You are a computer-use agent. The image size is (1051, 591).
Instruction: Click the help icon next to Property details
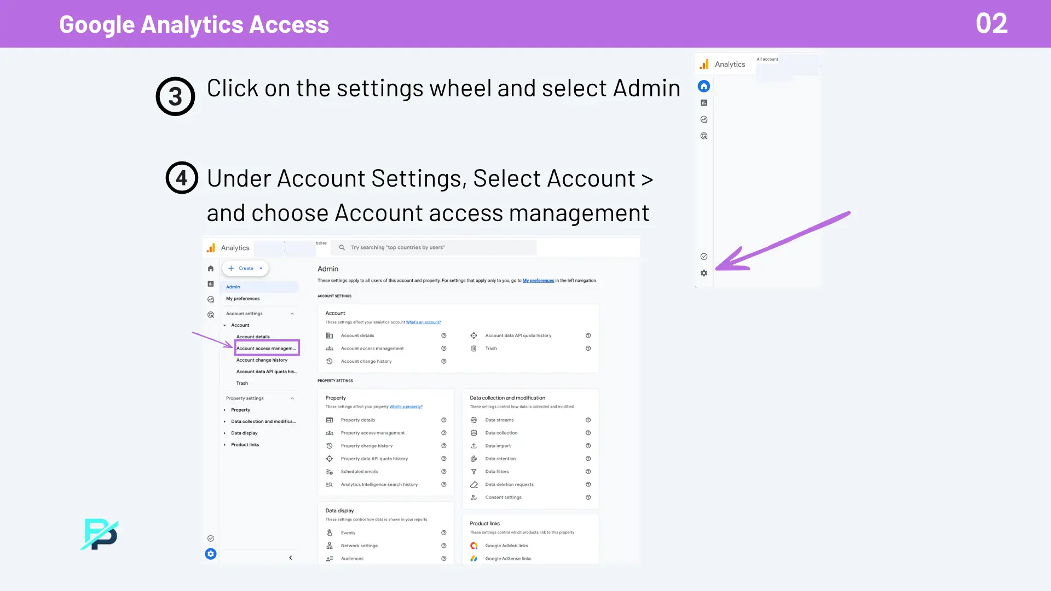[444, 420]
